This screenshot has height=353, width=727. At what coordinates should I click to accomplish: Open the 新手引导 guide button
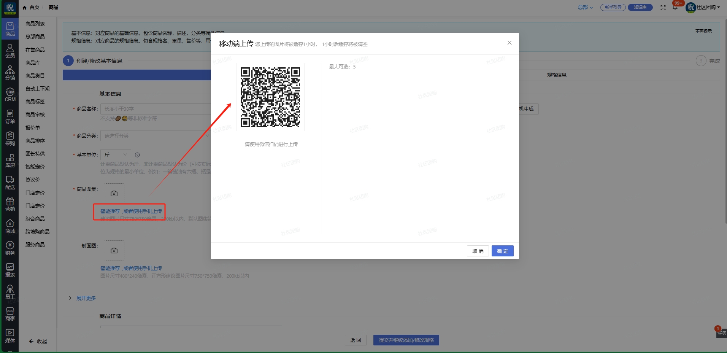click(613, 7)
